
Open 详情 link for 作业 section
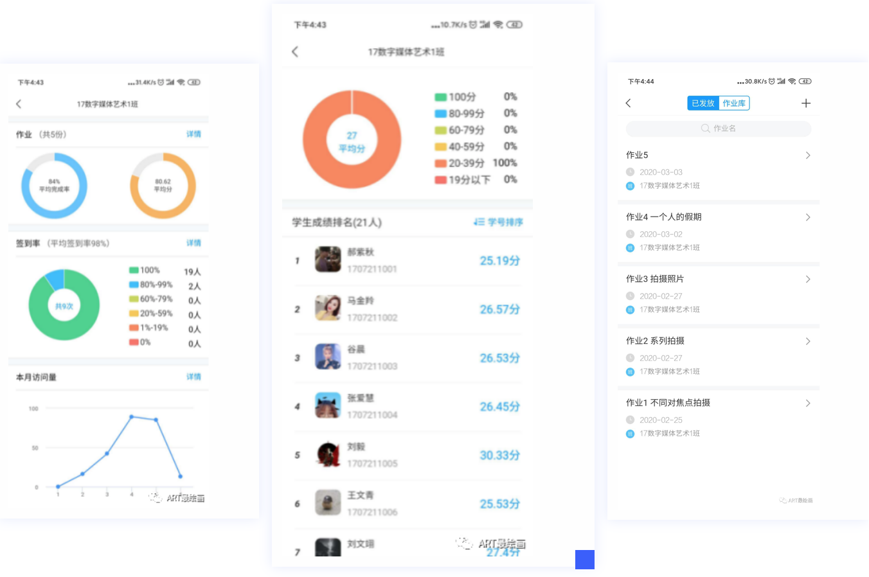[193, 134]
